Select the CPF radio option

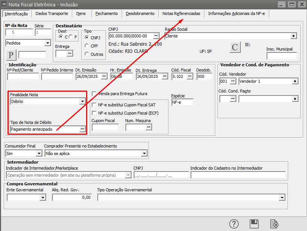click(x=87, y=46)
